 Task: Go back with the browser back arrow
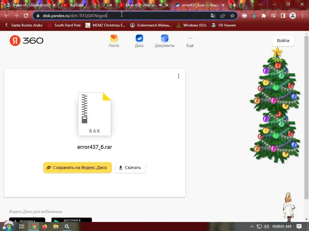[7, 16]
